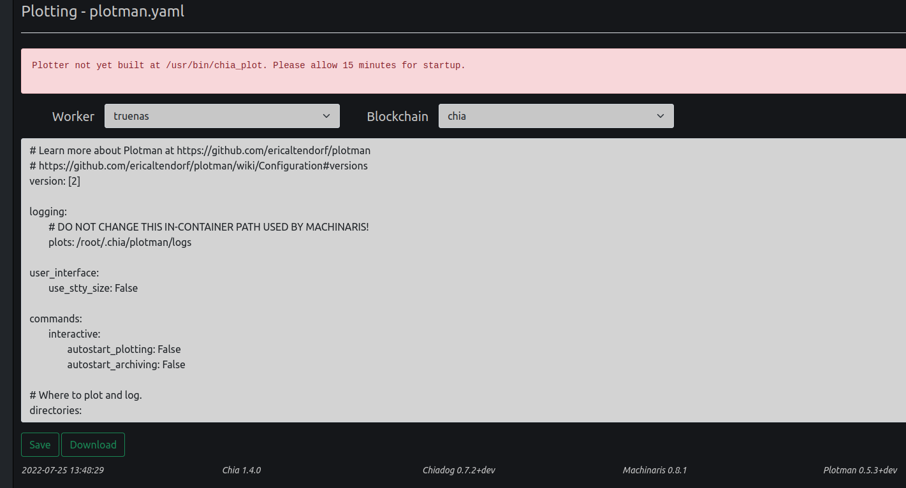Image resolution: width=906 pixels, height=488 pixels.
Task: Click the '# Where to plot and log.' comment
Action: [x=85, y=395]
